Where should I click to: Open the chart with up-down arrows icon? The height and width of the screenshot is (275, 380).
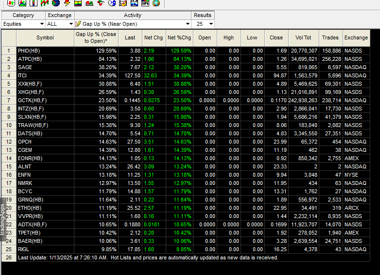tap(22, 3)
